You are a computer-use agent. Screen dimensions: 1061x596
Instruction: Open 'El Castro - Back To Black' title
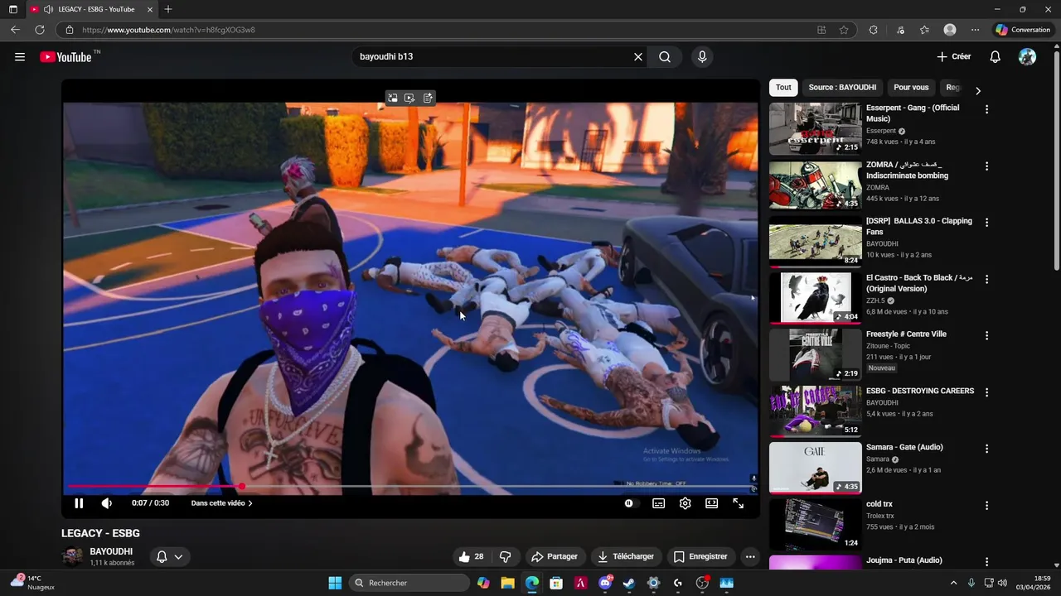(919, 283)
